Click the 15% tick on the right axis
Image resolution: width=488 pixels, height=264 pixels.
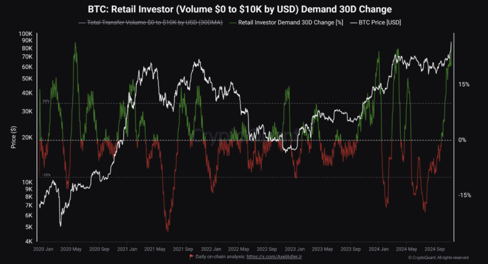(x=464, y=85)
